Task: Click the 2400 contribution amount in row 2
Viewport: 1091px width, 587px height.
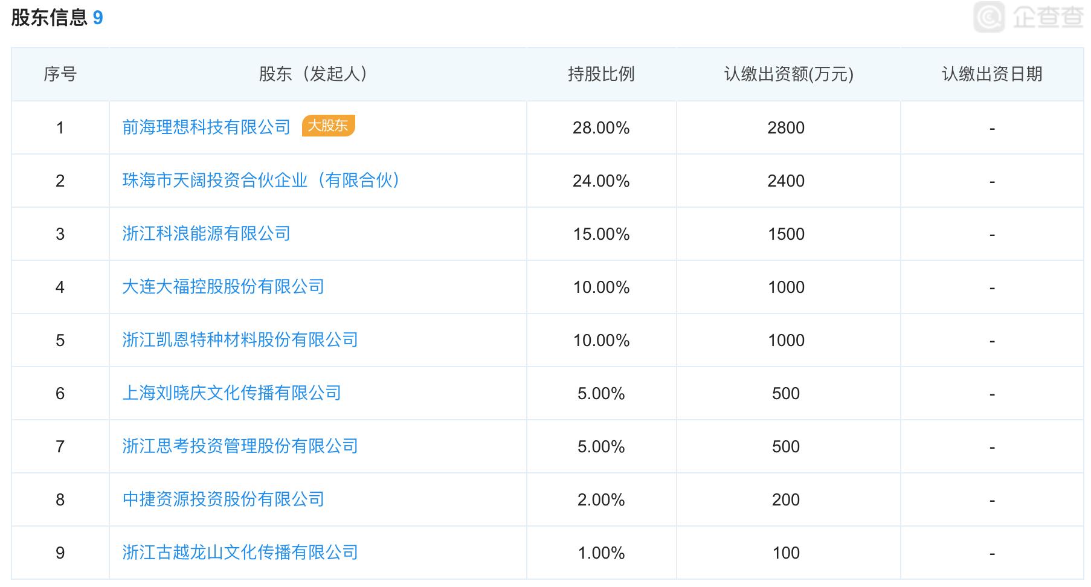Action: [x=787, y=181]
